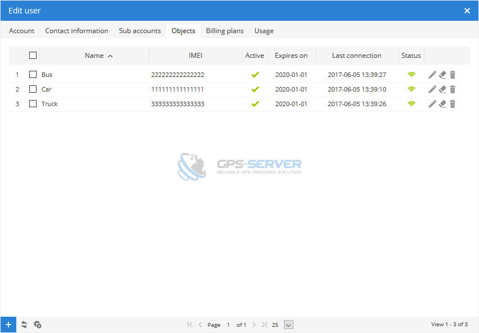Delete the Truck object with trash icon
479x333 pixels.
tap(453, 104)
